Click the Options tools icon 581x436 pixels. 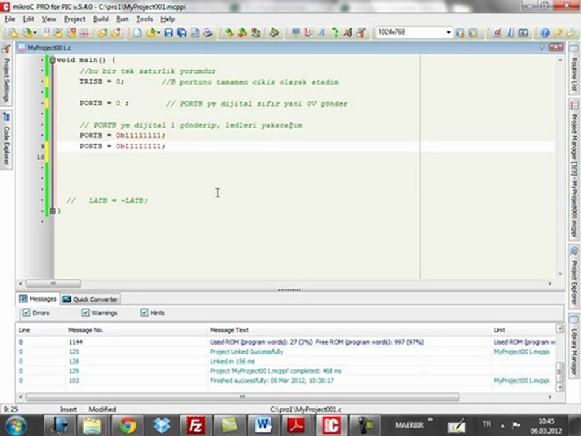361,33
